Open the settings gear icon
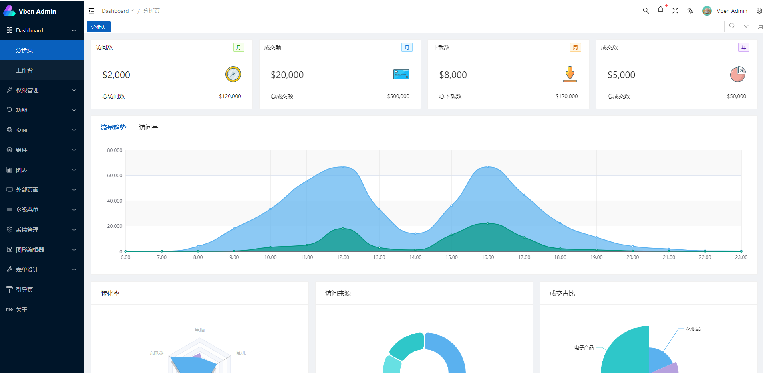 pos(759,11)
